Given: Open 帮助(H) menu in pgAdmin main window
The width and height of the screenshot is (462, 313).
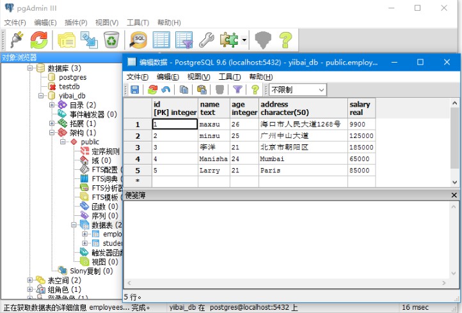Looking at the screenshot, I should (169, 22).
